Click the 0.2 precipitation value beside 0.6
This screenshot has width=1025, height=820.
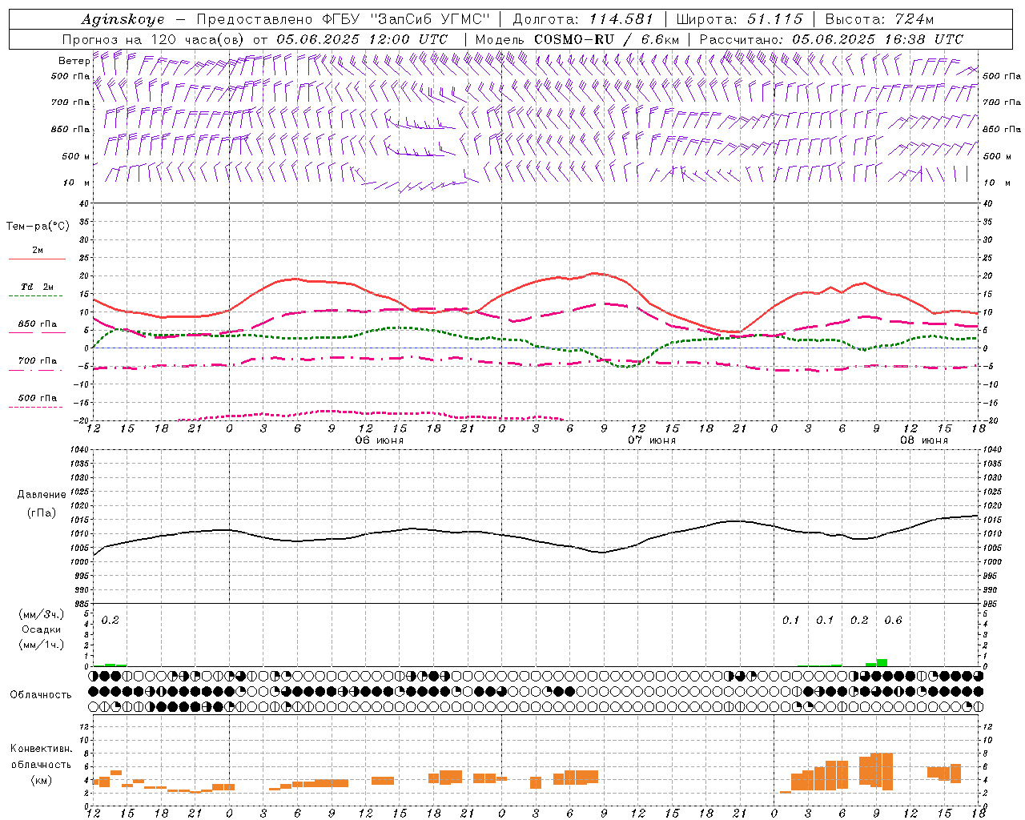[x=859, y=620]
